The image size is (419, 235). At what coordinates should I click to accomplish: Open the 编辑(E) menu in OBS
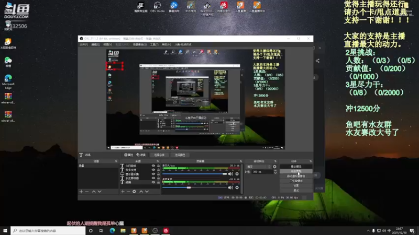click(x=95, y=44)
